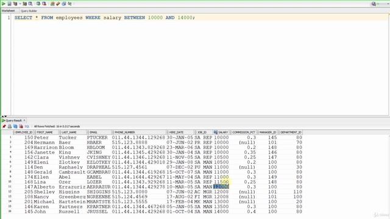390x219 pixels.
Task: Switch to the Worksheet tab
Action: coord(8,11)
